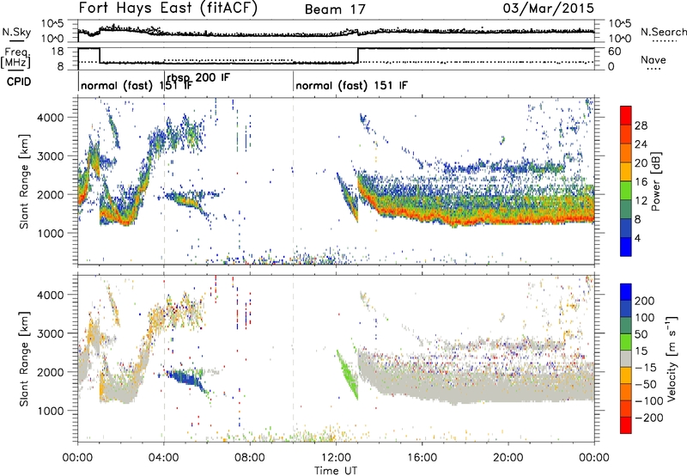Screen dimensions: 687x476
Task: Click the second 'normal (fast) 151 IF' label after 10:00
Action: [x=351, y=85]
